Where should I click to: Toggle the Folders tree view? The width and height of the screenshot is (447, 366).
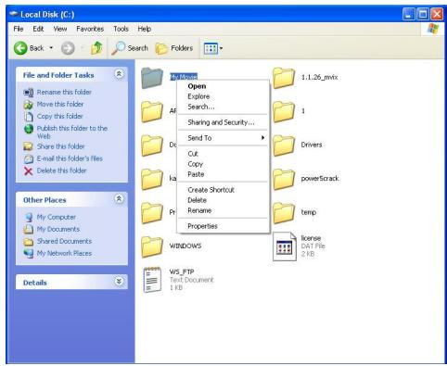point(174,48)
